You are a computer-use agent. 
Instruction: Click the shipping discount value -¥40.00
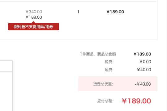[143, 84]
